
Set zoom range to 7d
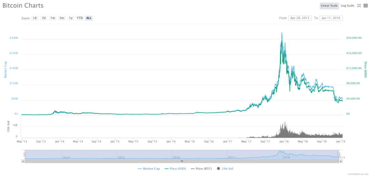[x=44, y=18]
